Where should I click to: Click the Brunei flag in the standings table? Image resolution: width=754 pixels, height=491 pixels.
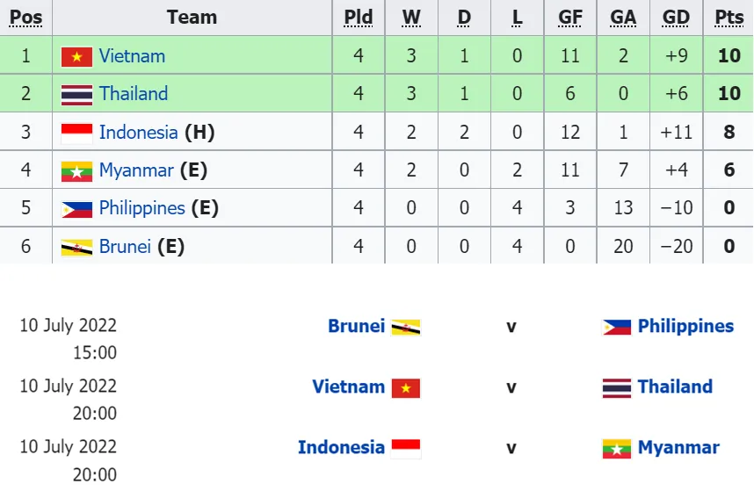point(76,247)
